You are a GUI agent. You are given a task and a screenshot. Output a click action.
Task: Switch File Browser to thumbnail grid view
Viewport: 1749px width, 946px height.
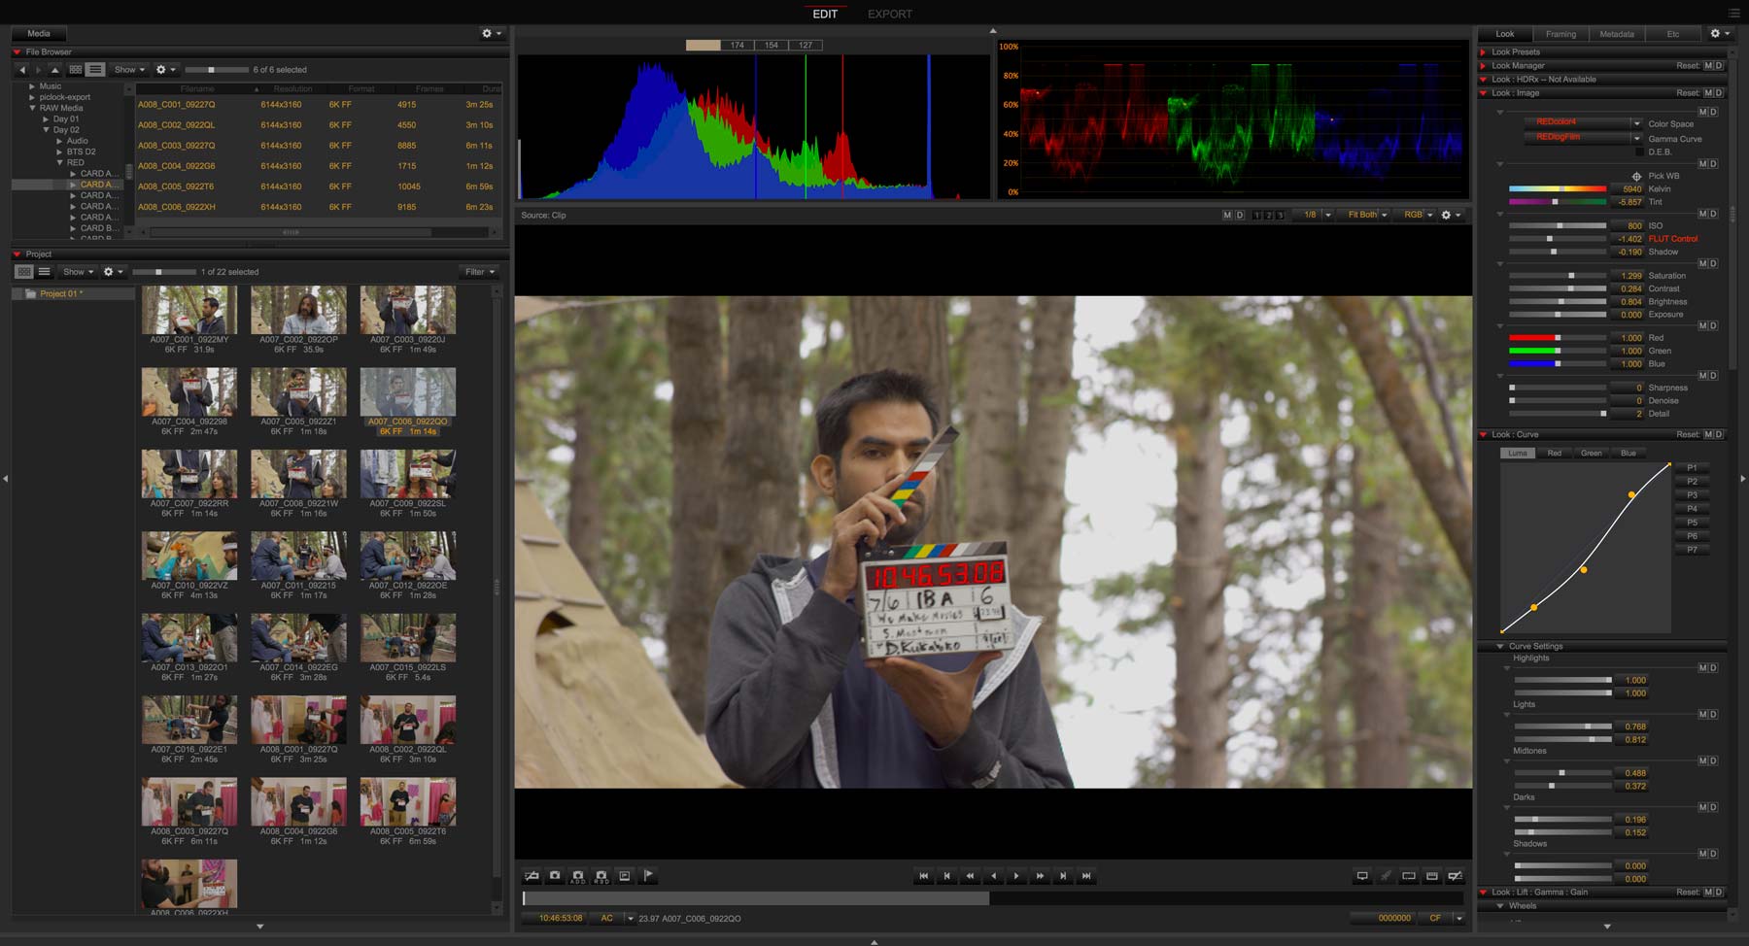coord(75,70)
